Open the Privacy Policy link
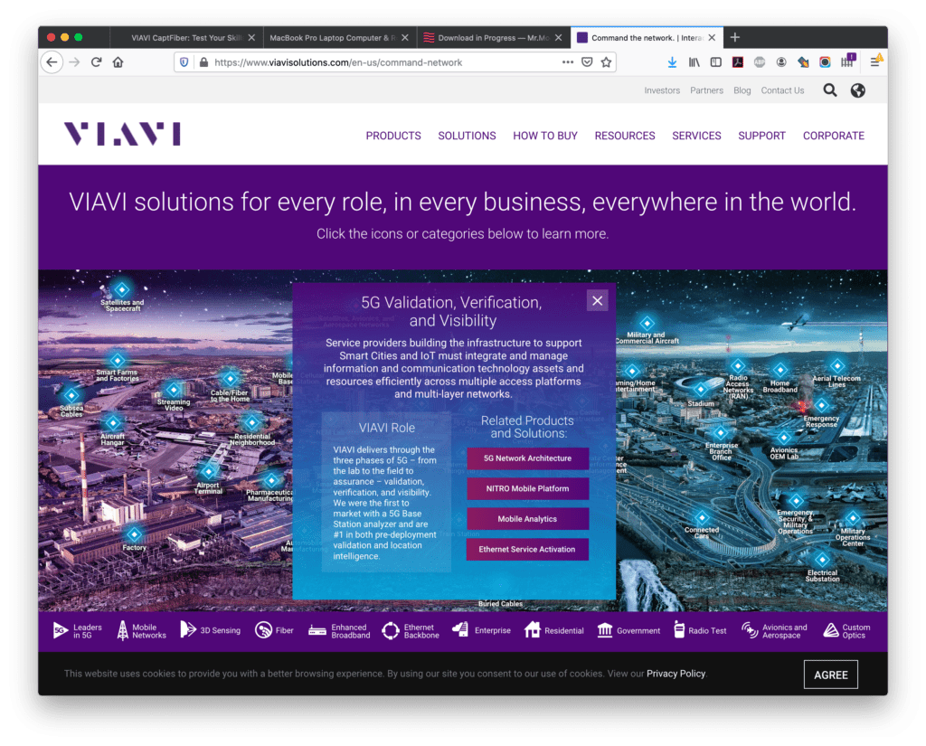Screen dimensions: 926x746 coord(676,674)
